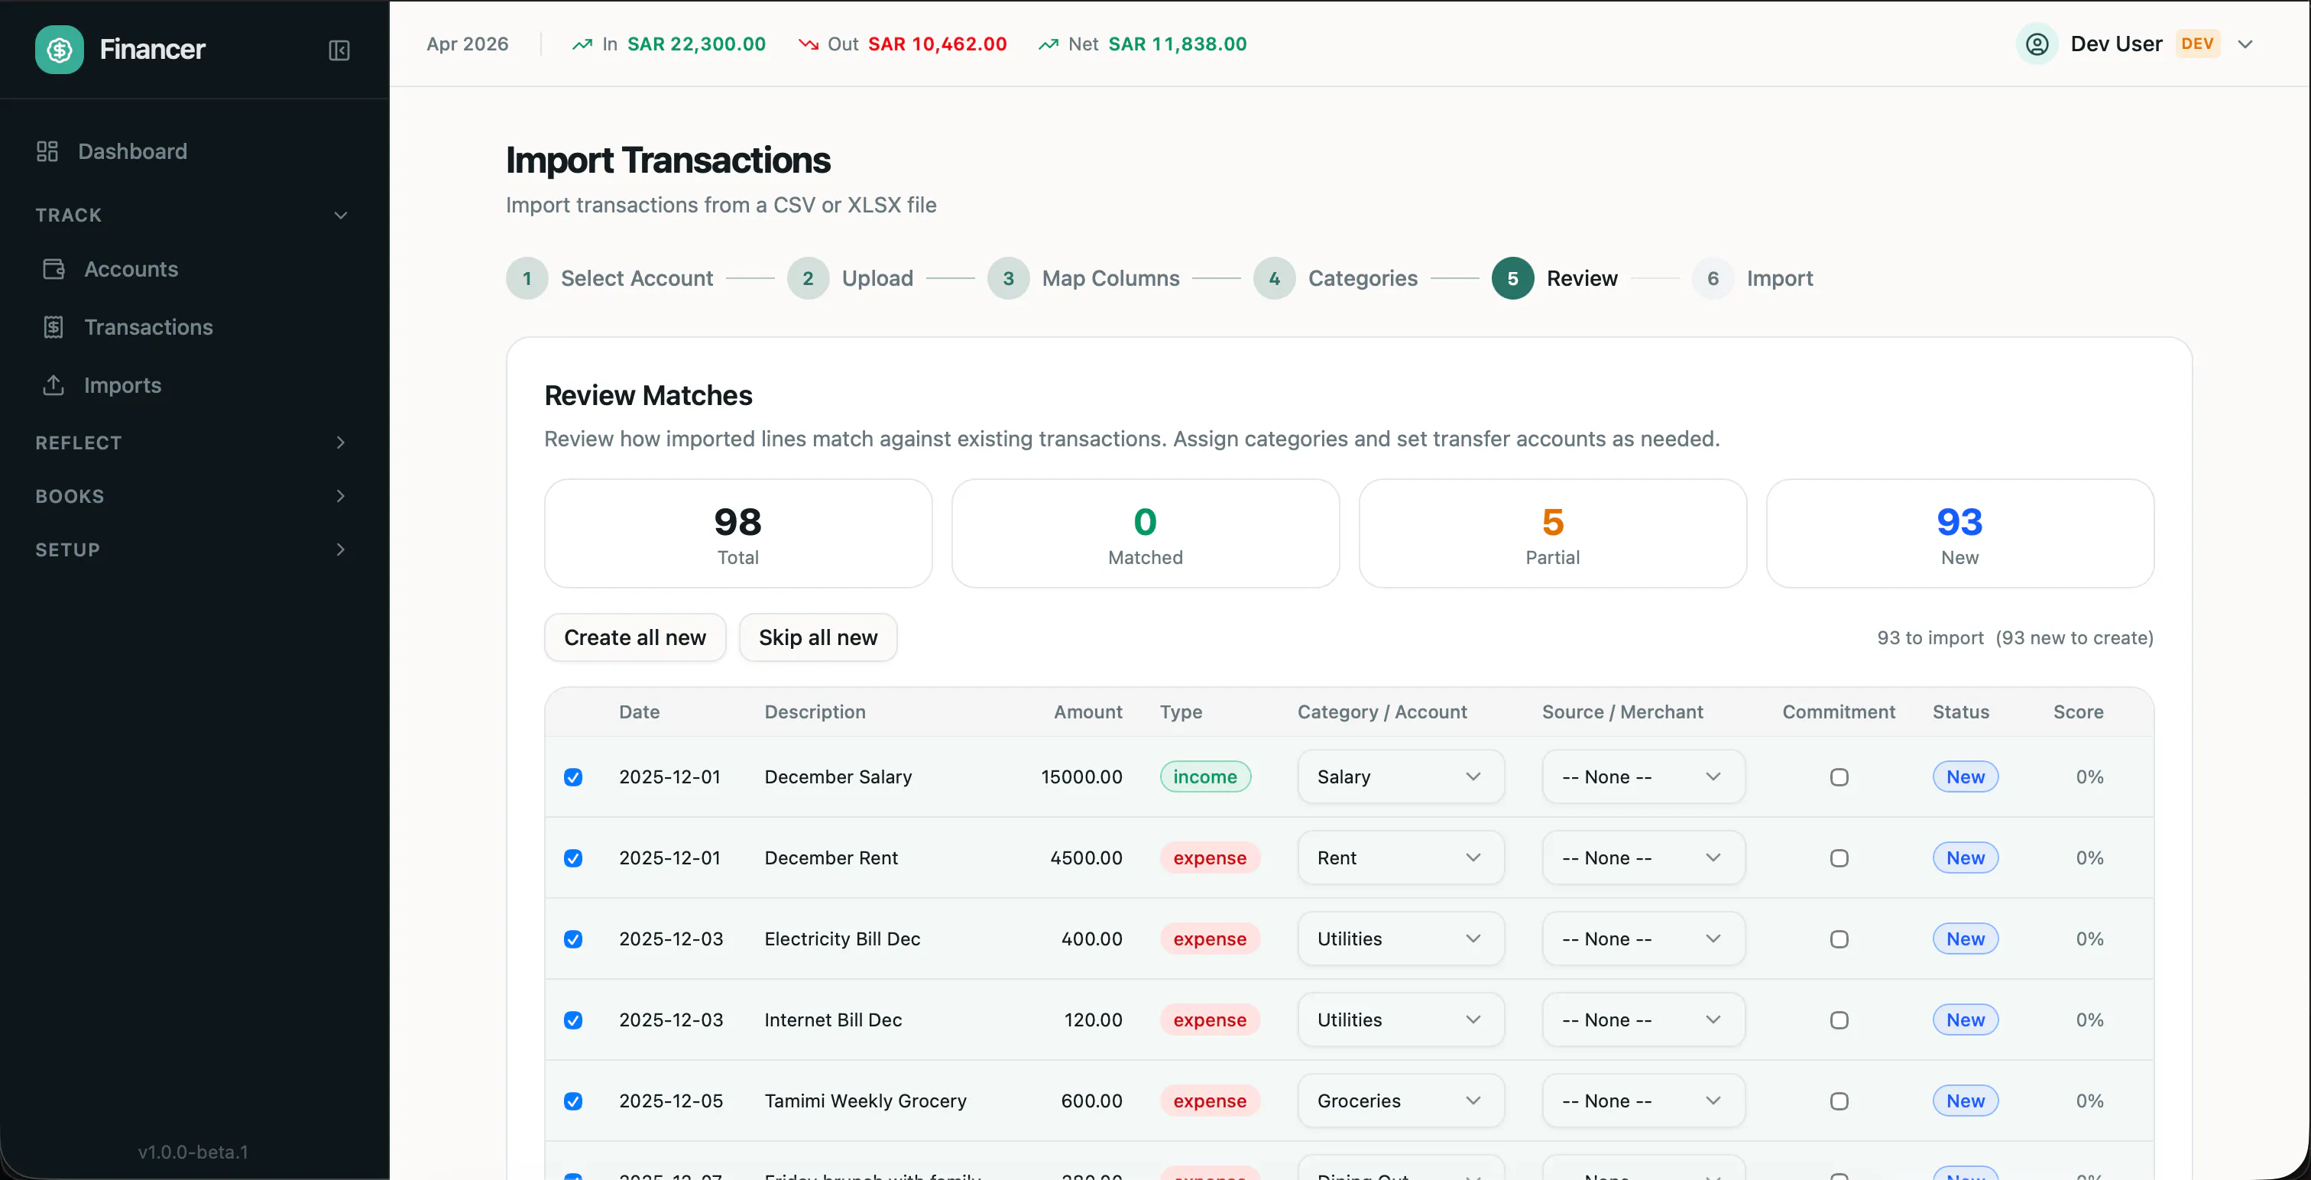Image resolution: width=2311 pixels, height=1180 pixels.
Task: Uncheck the Electricity Bill Dec row checkbox
Action: point(573,939)
